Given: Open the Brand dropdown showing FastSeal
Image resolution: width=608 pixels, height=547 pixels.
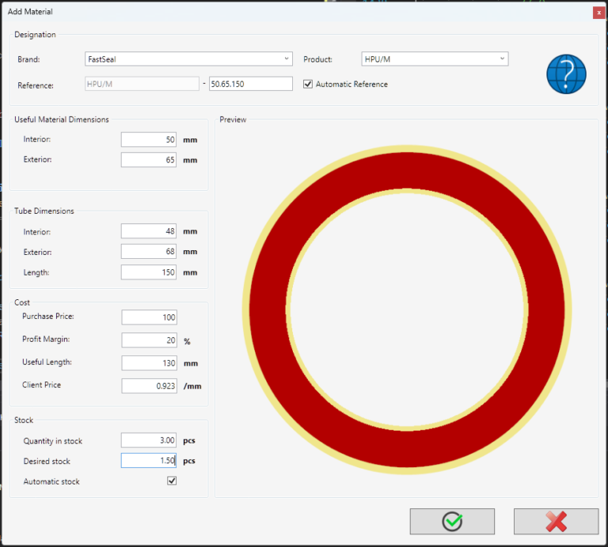Looking at the screenshot, I should click(188, 59).
